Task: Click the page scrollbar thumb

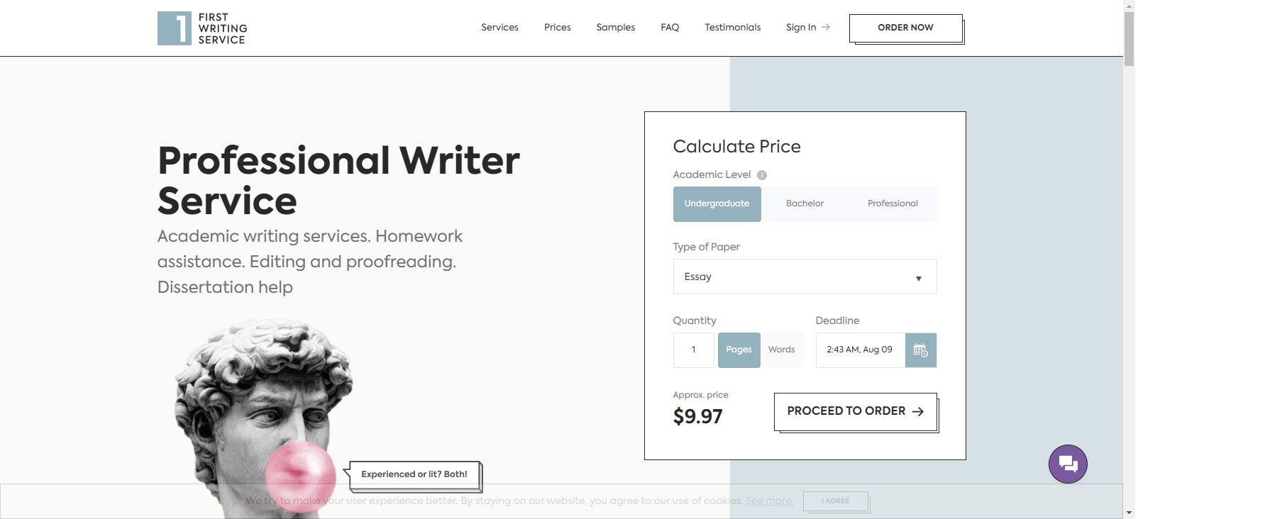Action: point(1129,39)
